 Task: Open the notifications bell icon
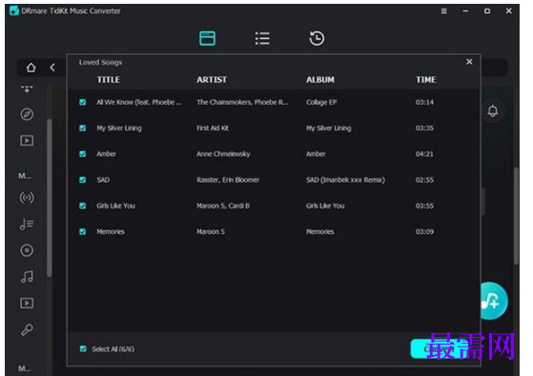493,111
